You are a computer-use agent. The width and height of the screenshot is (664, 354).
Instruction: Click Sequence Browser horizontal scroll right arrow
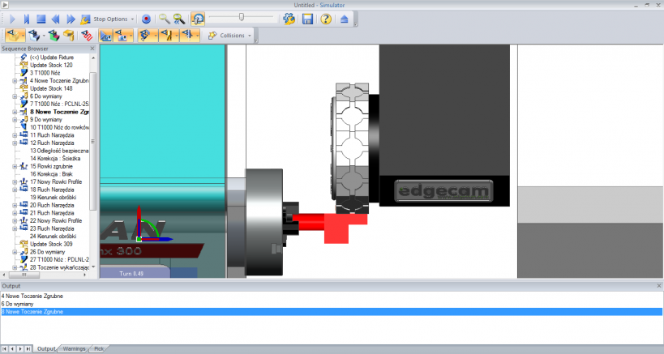click(x=85, y=275)
